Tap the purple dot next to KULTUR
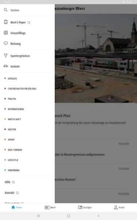Viewport: 137px width, 220px height. click(5, 129)
